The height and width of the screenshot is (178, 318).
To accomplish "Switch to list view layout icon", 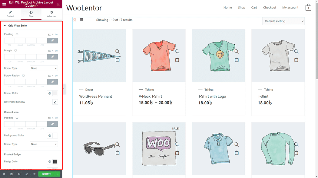I will pos(81,20).
